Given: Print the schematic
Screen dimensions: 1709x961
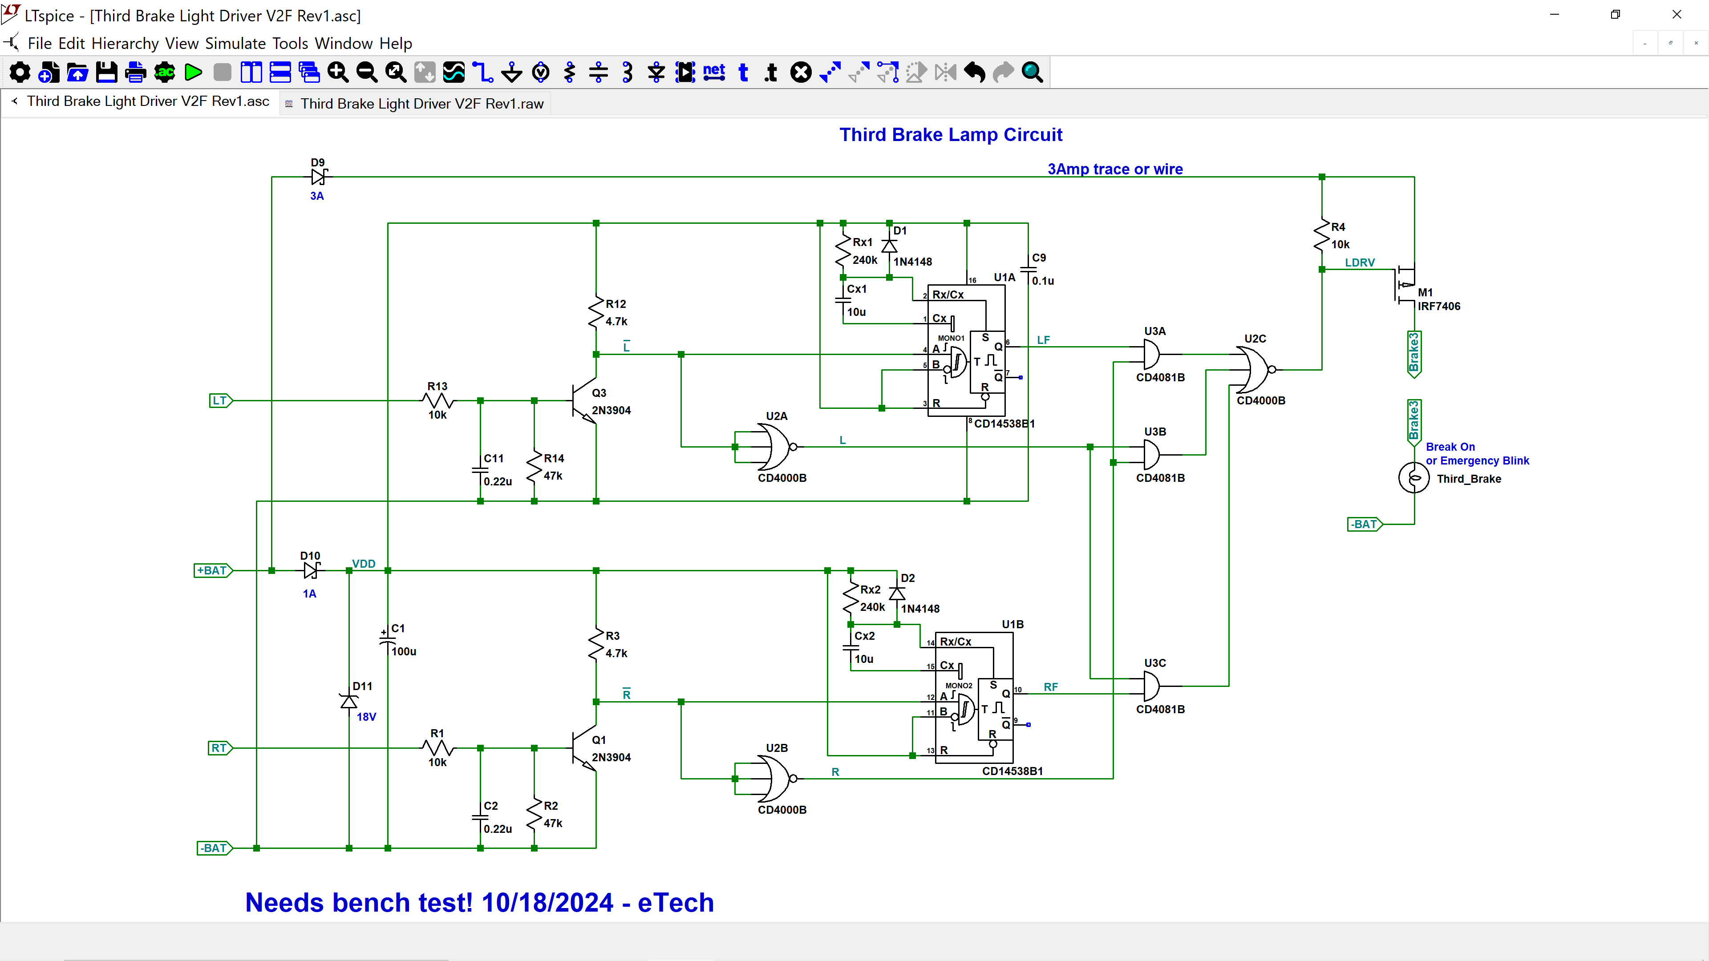Looking at the screenshot, I should click(x=135, y=72).
